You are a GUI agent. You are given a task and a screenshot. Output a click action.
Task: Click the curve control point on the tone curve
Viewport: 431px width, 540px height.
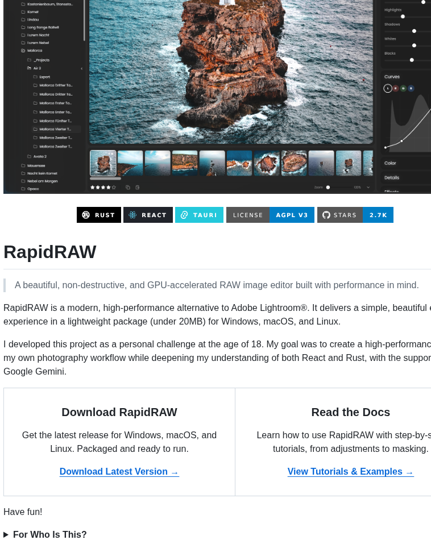pyautogui.click(x=401, y=141)
